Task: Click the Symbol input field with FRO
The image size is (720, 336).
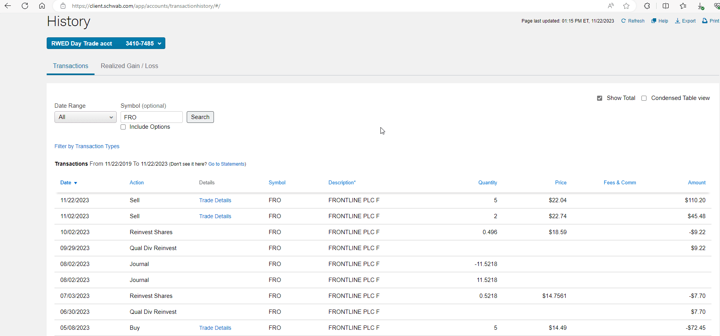Action: click(151, 117)
